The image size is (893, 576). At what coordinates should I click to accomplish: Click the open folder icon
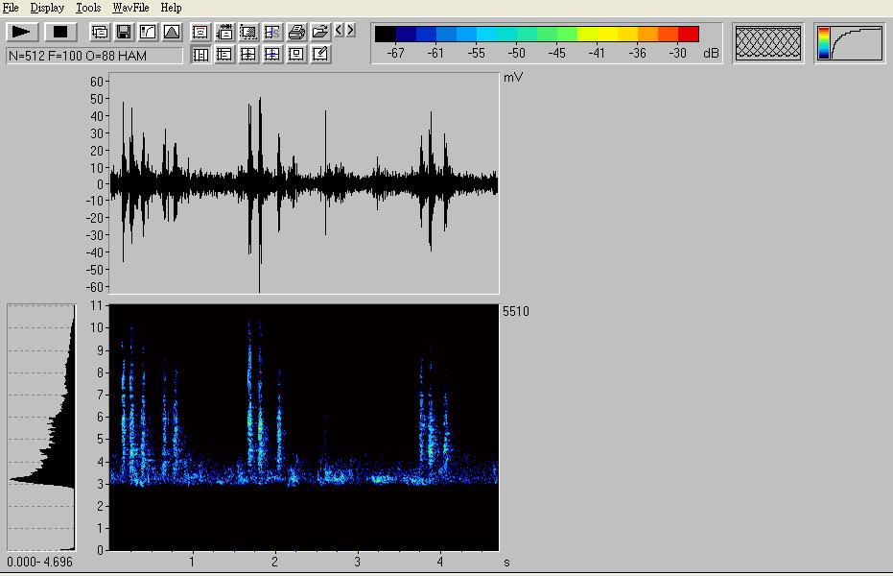click(320, 32)
